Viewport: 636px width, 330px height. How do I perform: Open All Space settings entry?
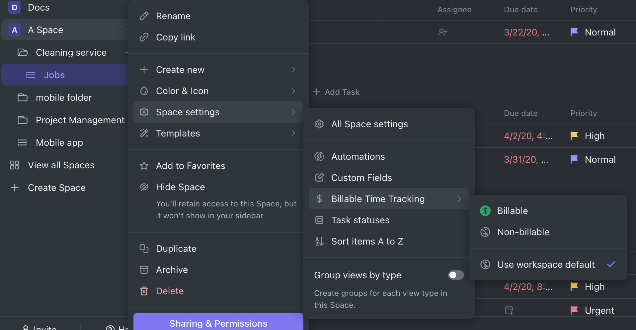point(389,124)
